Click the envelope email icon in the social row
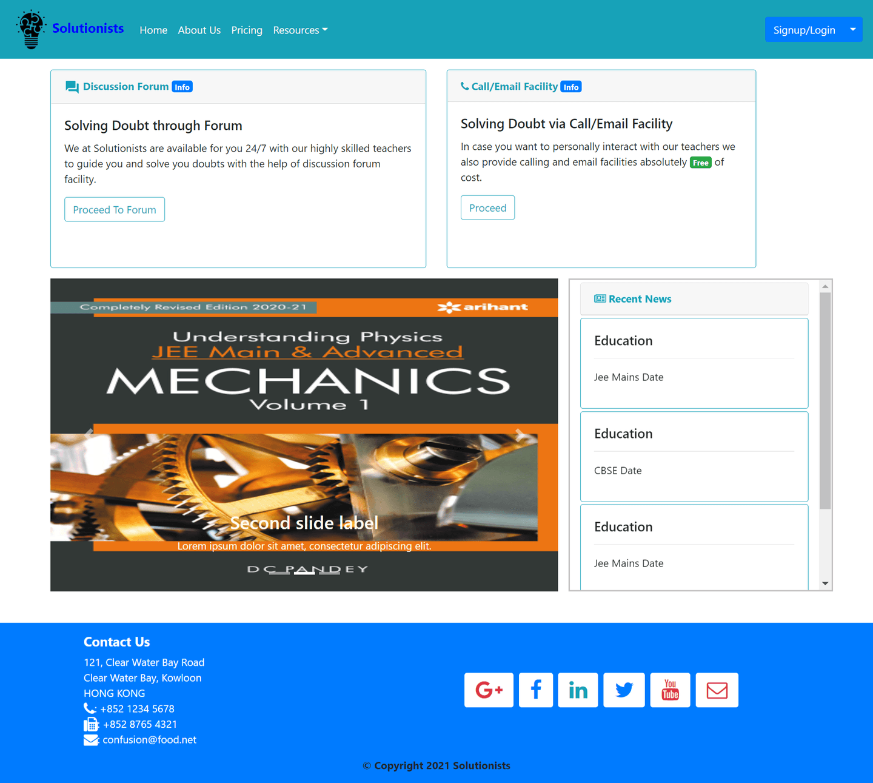Viewport: 873px width, 783px height. coord(717,690)
